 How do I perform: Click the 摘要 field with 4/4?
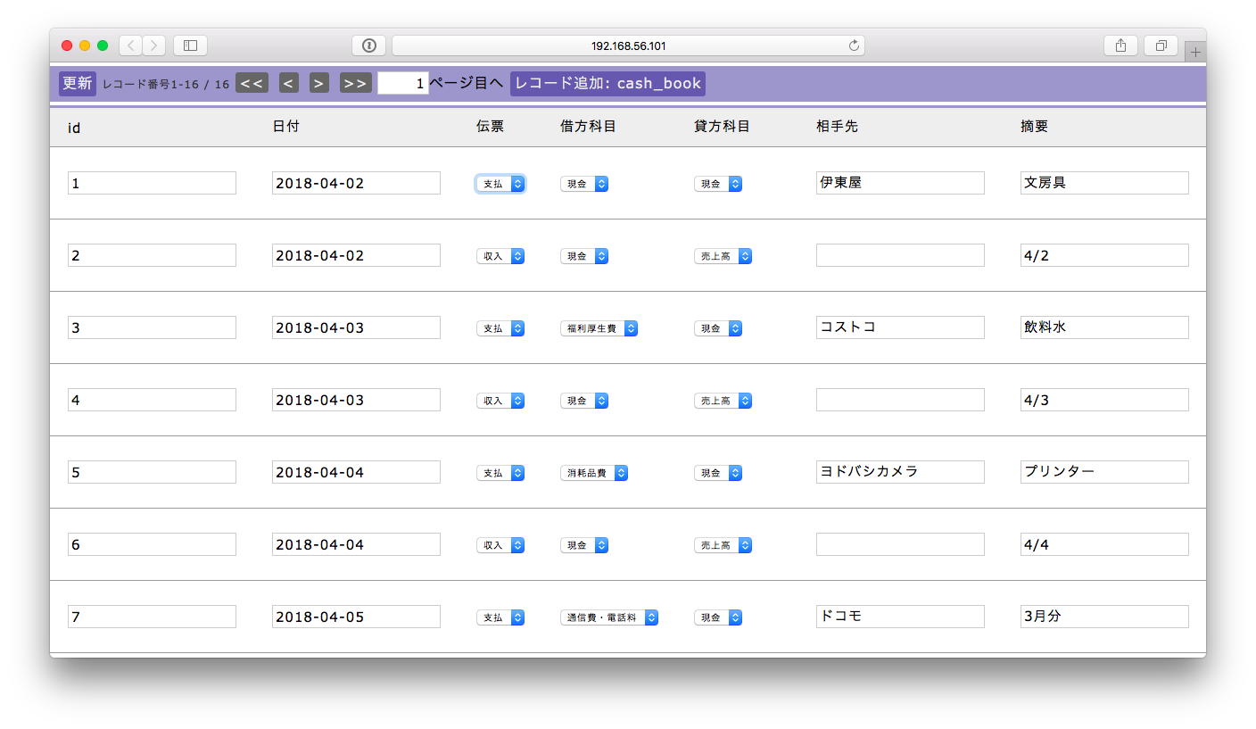click(1104, 544)
